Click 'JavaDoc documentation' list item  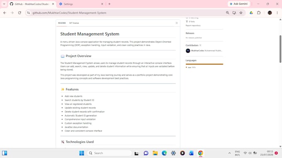tap(76, 127)
